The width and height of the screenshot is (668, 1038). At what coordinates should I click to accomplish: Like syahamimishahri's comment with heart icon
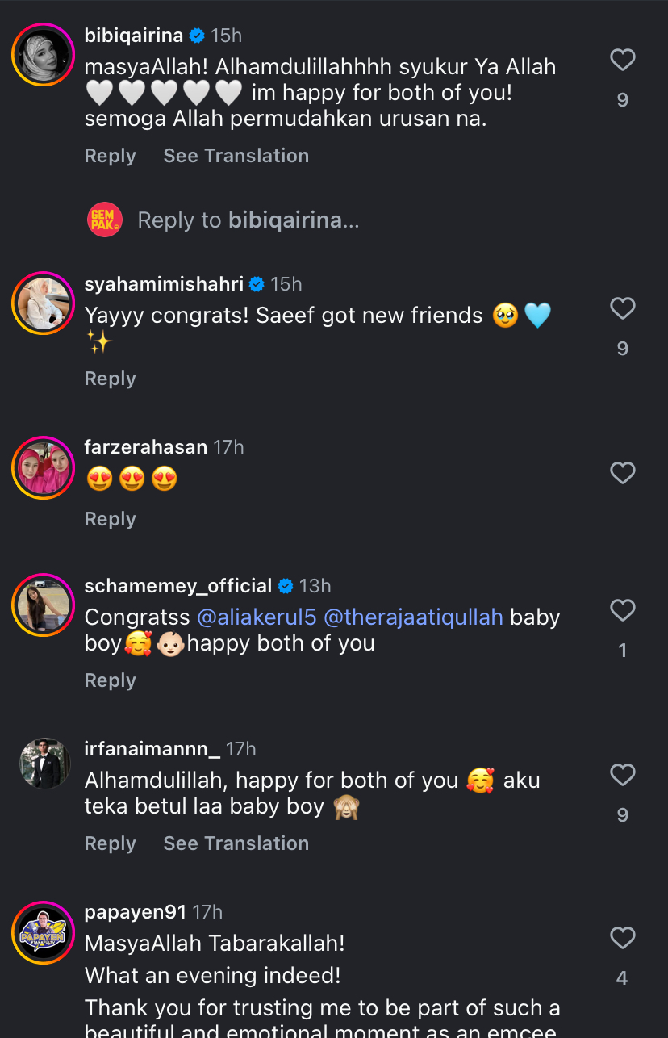tap(622, 308)
